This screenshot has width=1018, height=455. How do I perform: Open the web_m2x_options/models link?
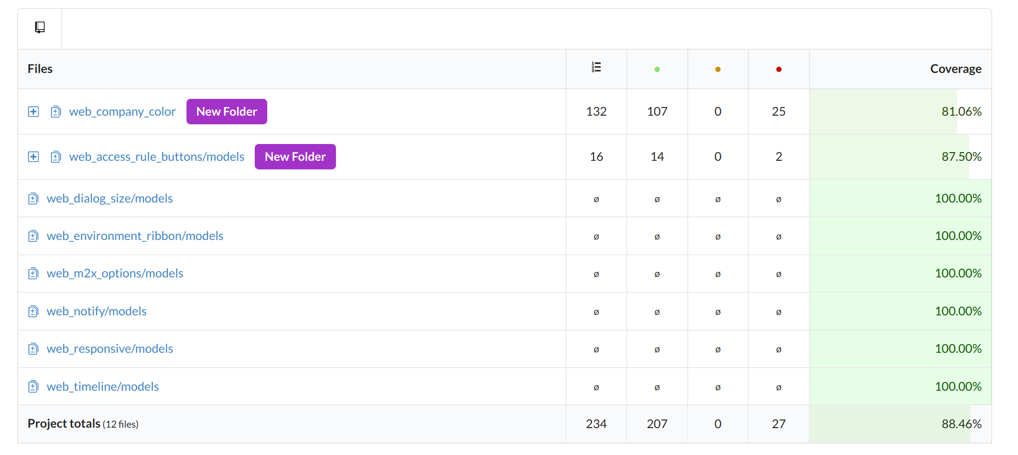click(115, 274)
